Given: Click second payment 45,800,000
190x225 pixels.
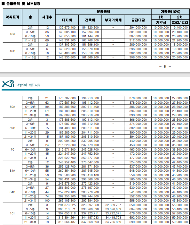Looking at the screenshot, I should coord(180,201).
